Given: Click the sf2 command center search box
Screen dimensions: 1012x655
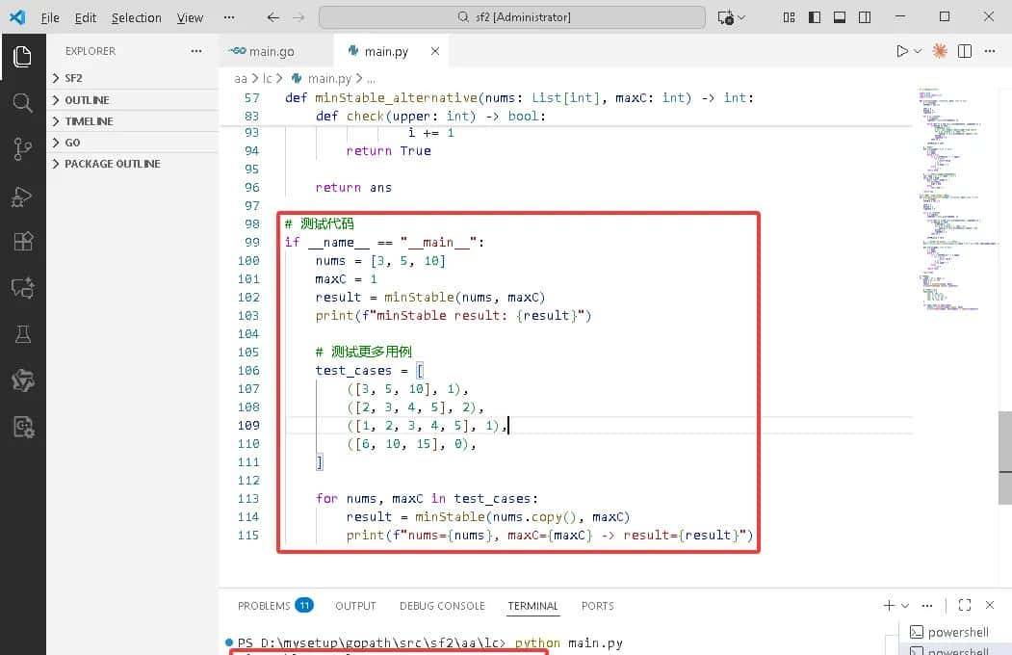Looking at the screenshot, I should click(x=514, y=17).
